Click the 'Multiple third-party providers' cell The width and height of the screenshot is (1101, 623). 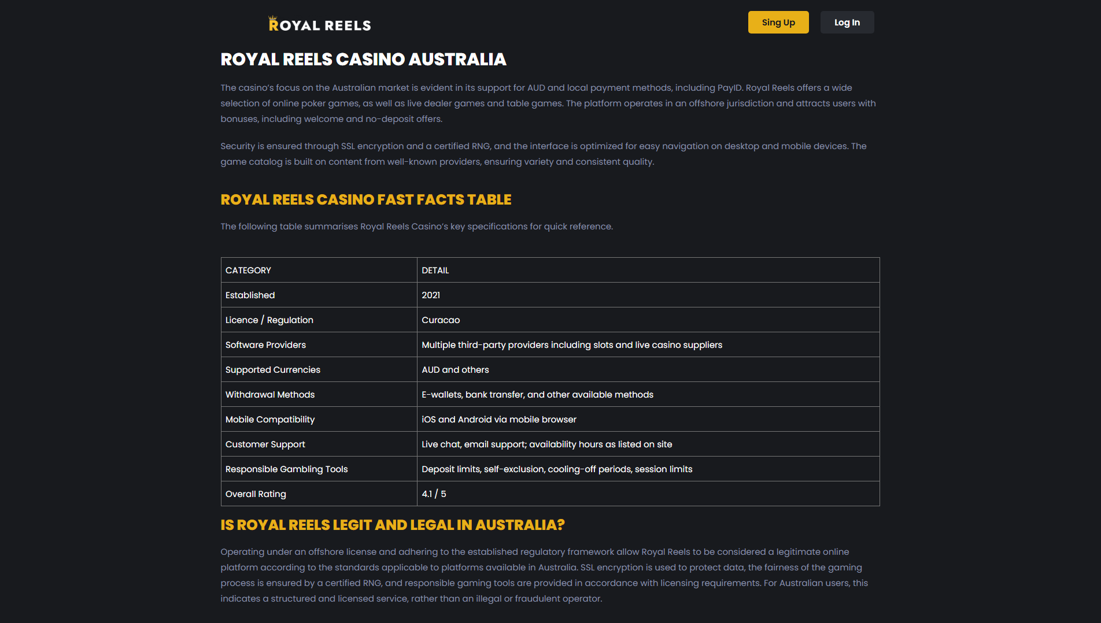tap(648, 344)
